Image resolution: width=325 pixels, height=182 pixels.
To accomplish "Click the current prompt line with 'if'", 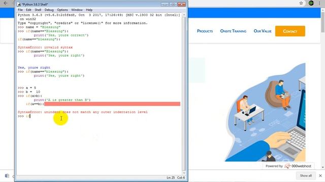I will (x=24, y=116).
